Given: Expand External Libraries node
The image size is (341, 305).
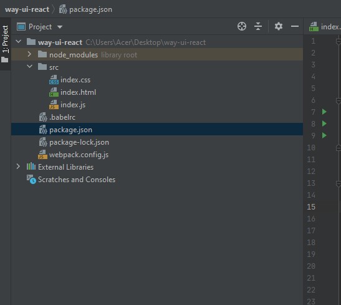Looking at the screenshot, I should (x=18, y=167).
